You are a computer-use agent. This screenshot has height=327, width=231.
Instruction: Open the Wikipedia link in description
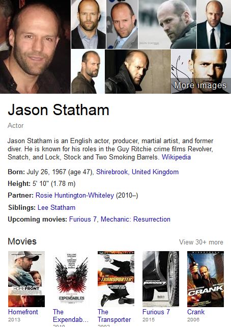tap(176, 157)
